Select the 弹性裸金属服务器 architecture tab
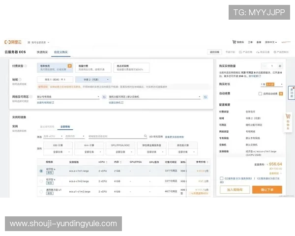 (151, 146)
